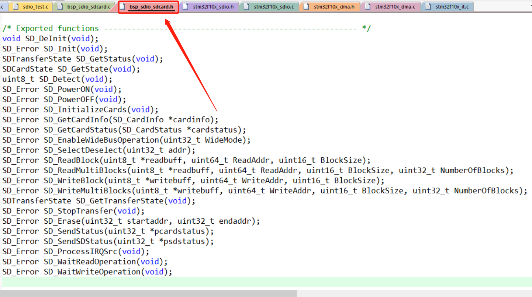Click the SD_WriteMultiBlocks declaration
Viewport: 532px width, 297px height.
[x=265, y=191]
